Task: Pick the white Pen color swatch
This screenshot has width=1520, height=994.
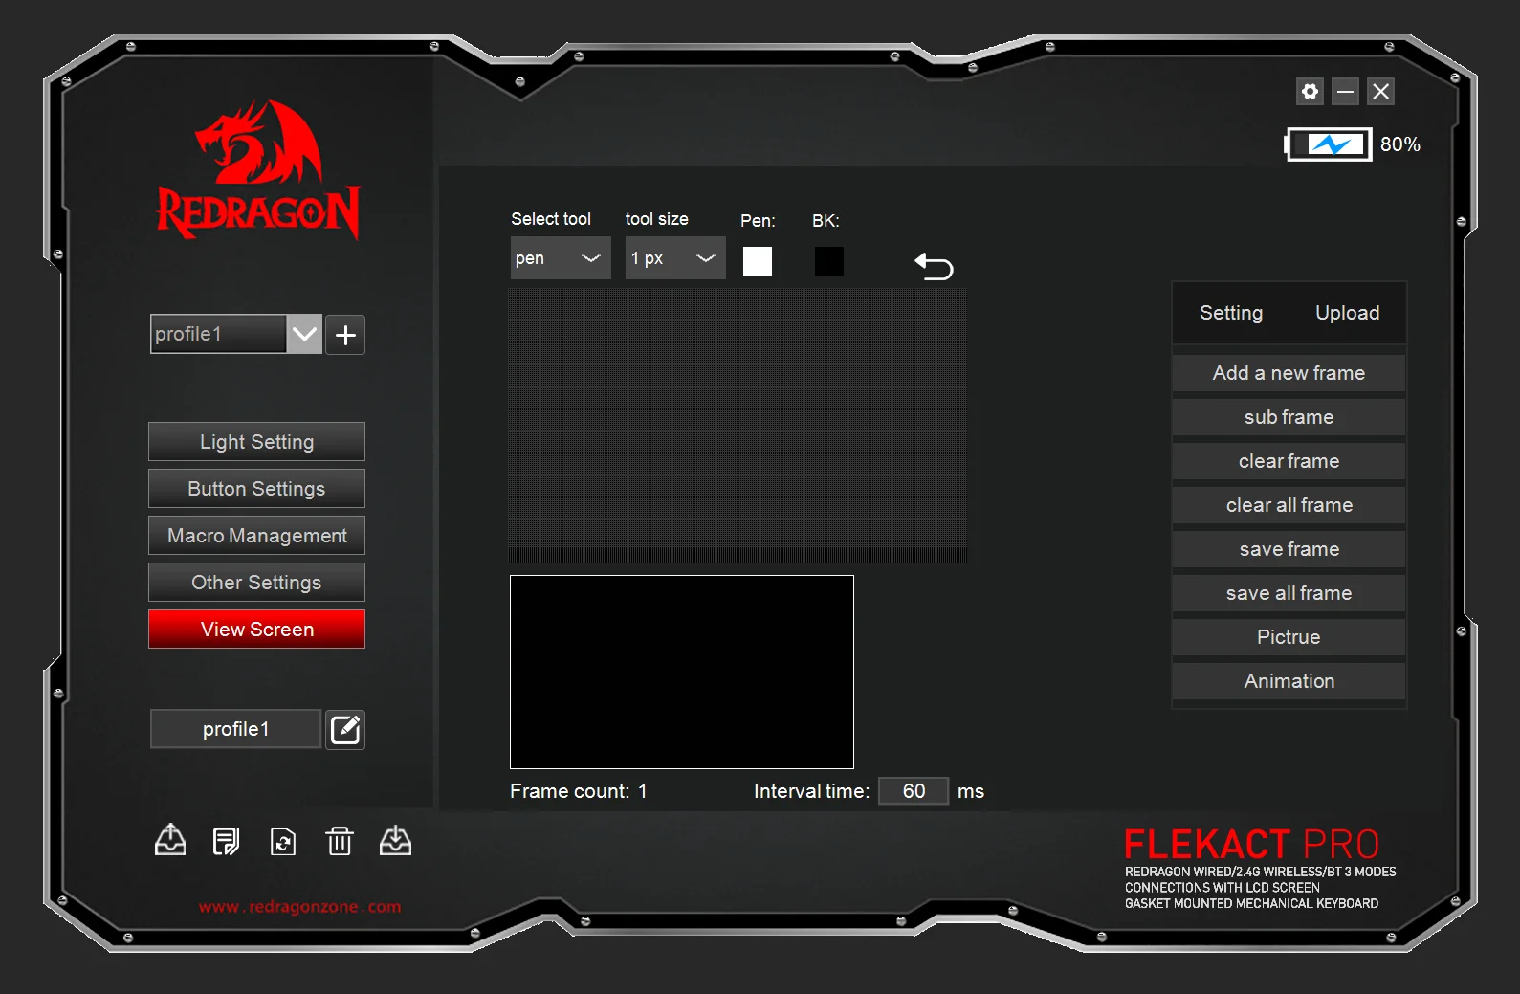Action: 758,261
